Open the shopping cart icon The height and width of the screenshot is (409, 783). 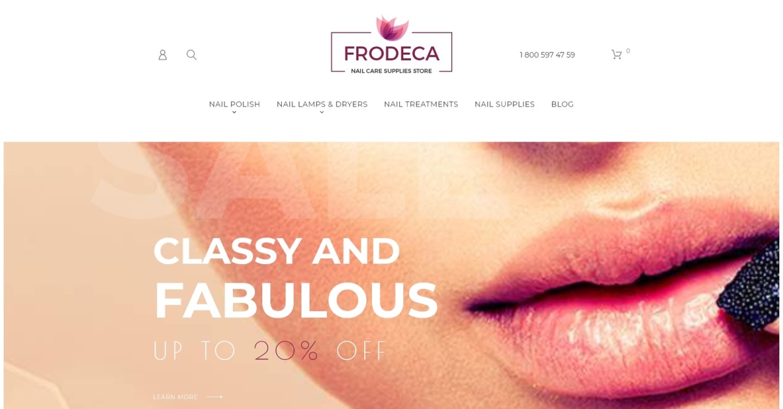(x=616, y=55)
